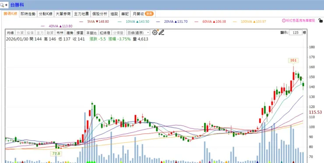Toggle the 本益比 P/E button
This screenshot has height=163, width=324.
point(92,33)
